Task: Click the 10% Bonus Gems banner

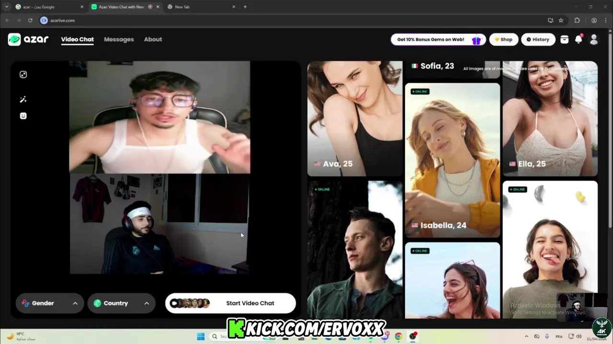Action: tap(438, 40)
